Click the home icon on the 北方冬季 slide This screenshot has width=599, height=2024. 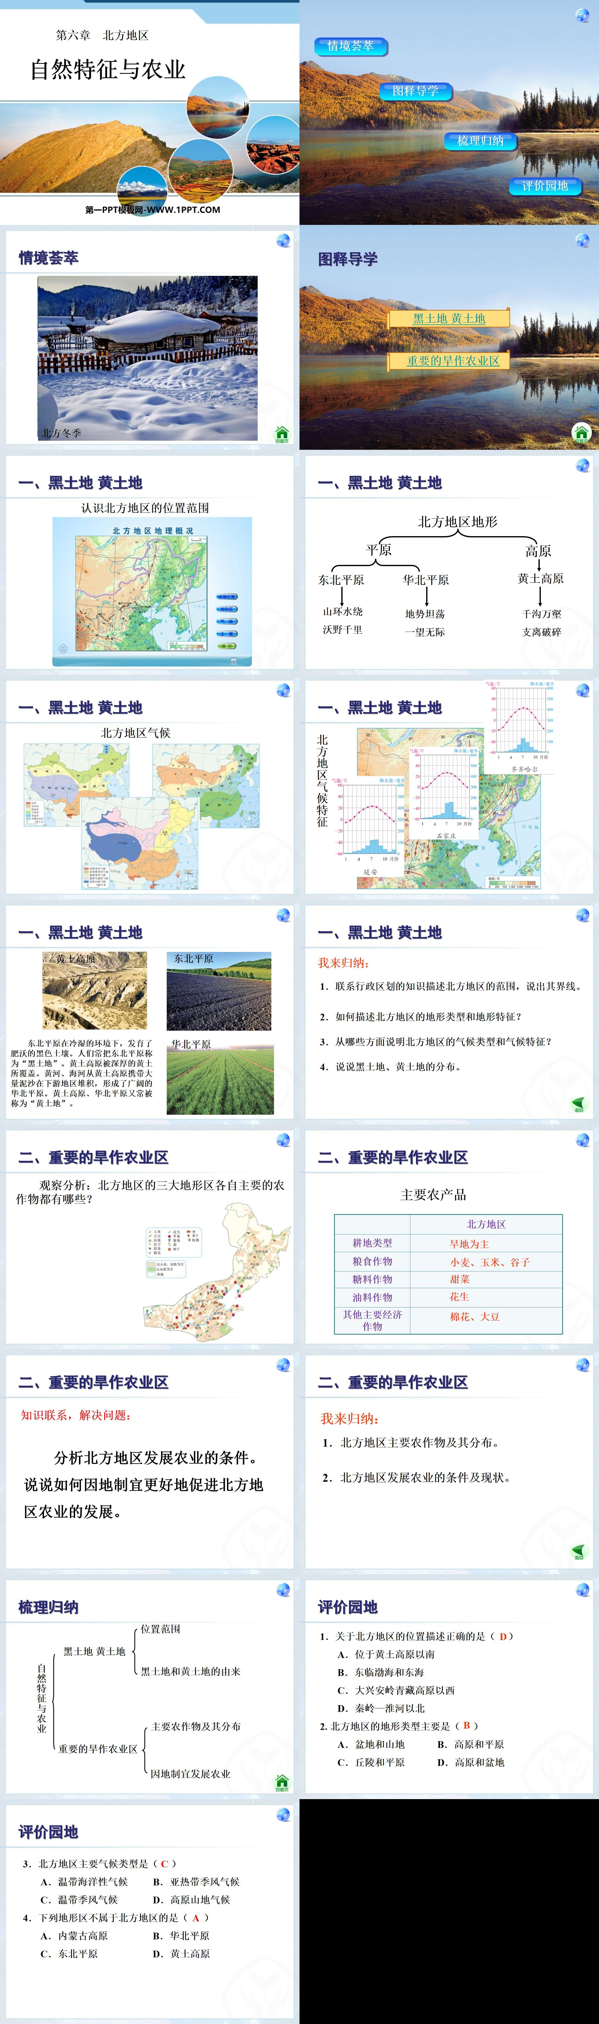click(282, 433)
